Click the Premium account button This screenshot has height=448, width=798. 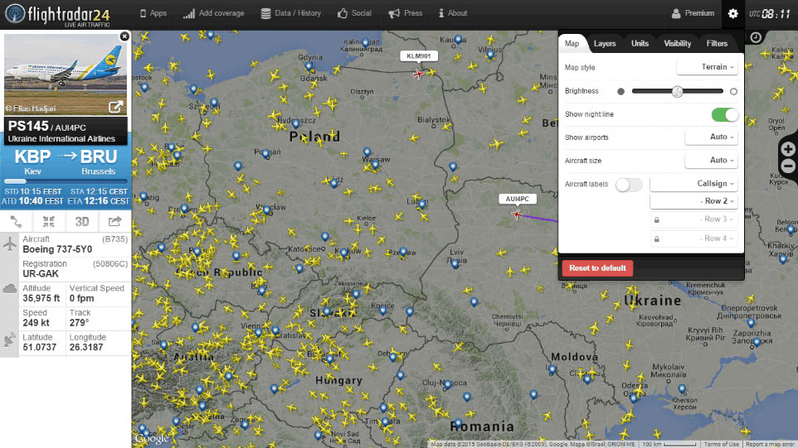pos(693,13)
